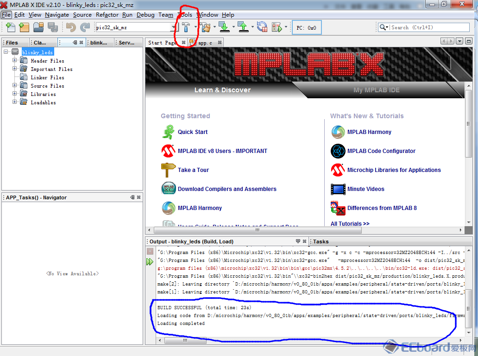Open the Navigate menu
Viewport: 478px width, 356px height.
tap(57, 15)
